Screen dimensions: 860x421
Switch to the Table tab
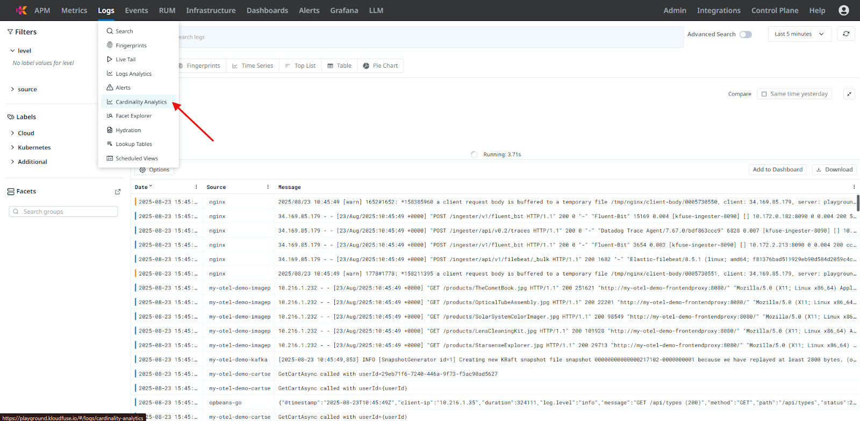click(340, 66)
